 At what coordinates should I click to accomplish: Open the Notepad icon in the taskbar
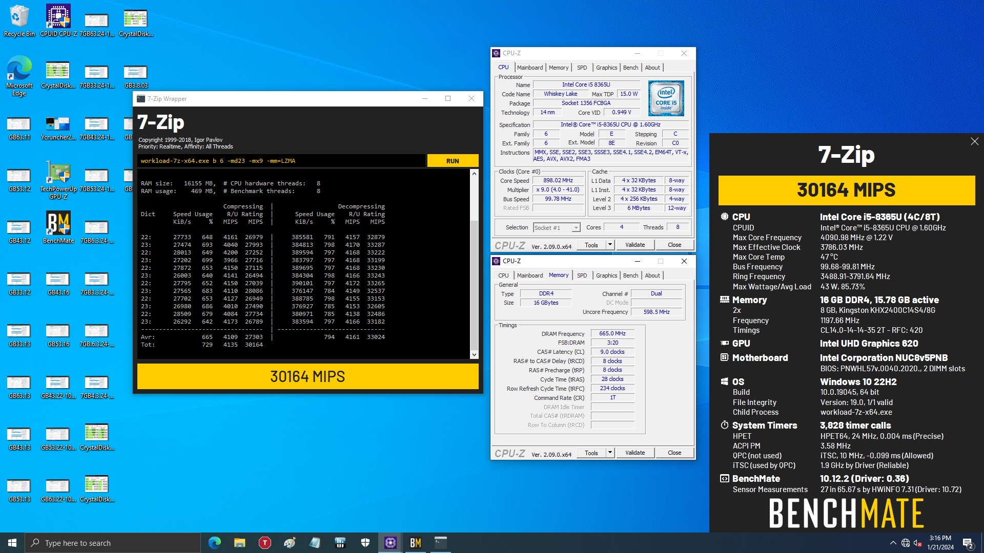[x=315, y=543]
